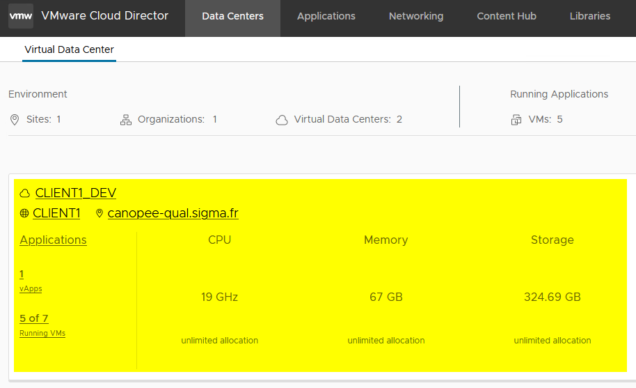Click the 1 vApps count link

[22, 274]
